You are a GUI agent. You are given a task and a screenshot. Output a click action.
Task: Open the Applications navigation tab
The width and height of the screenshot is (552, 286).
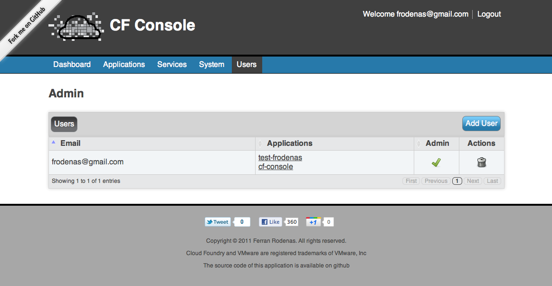(124, 65)
